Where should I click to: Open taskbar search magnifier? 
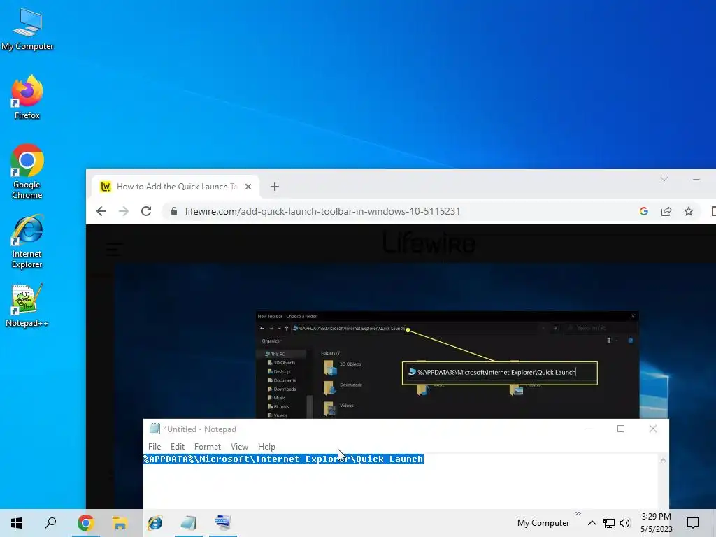coord(50,523)
